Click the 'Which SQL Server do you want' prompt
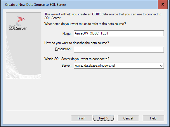 (x=77, y=59)
